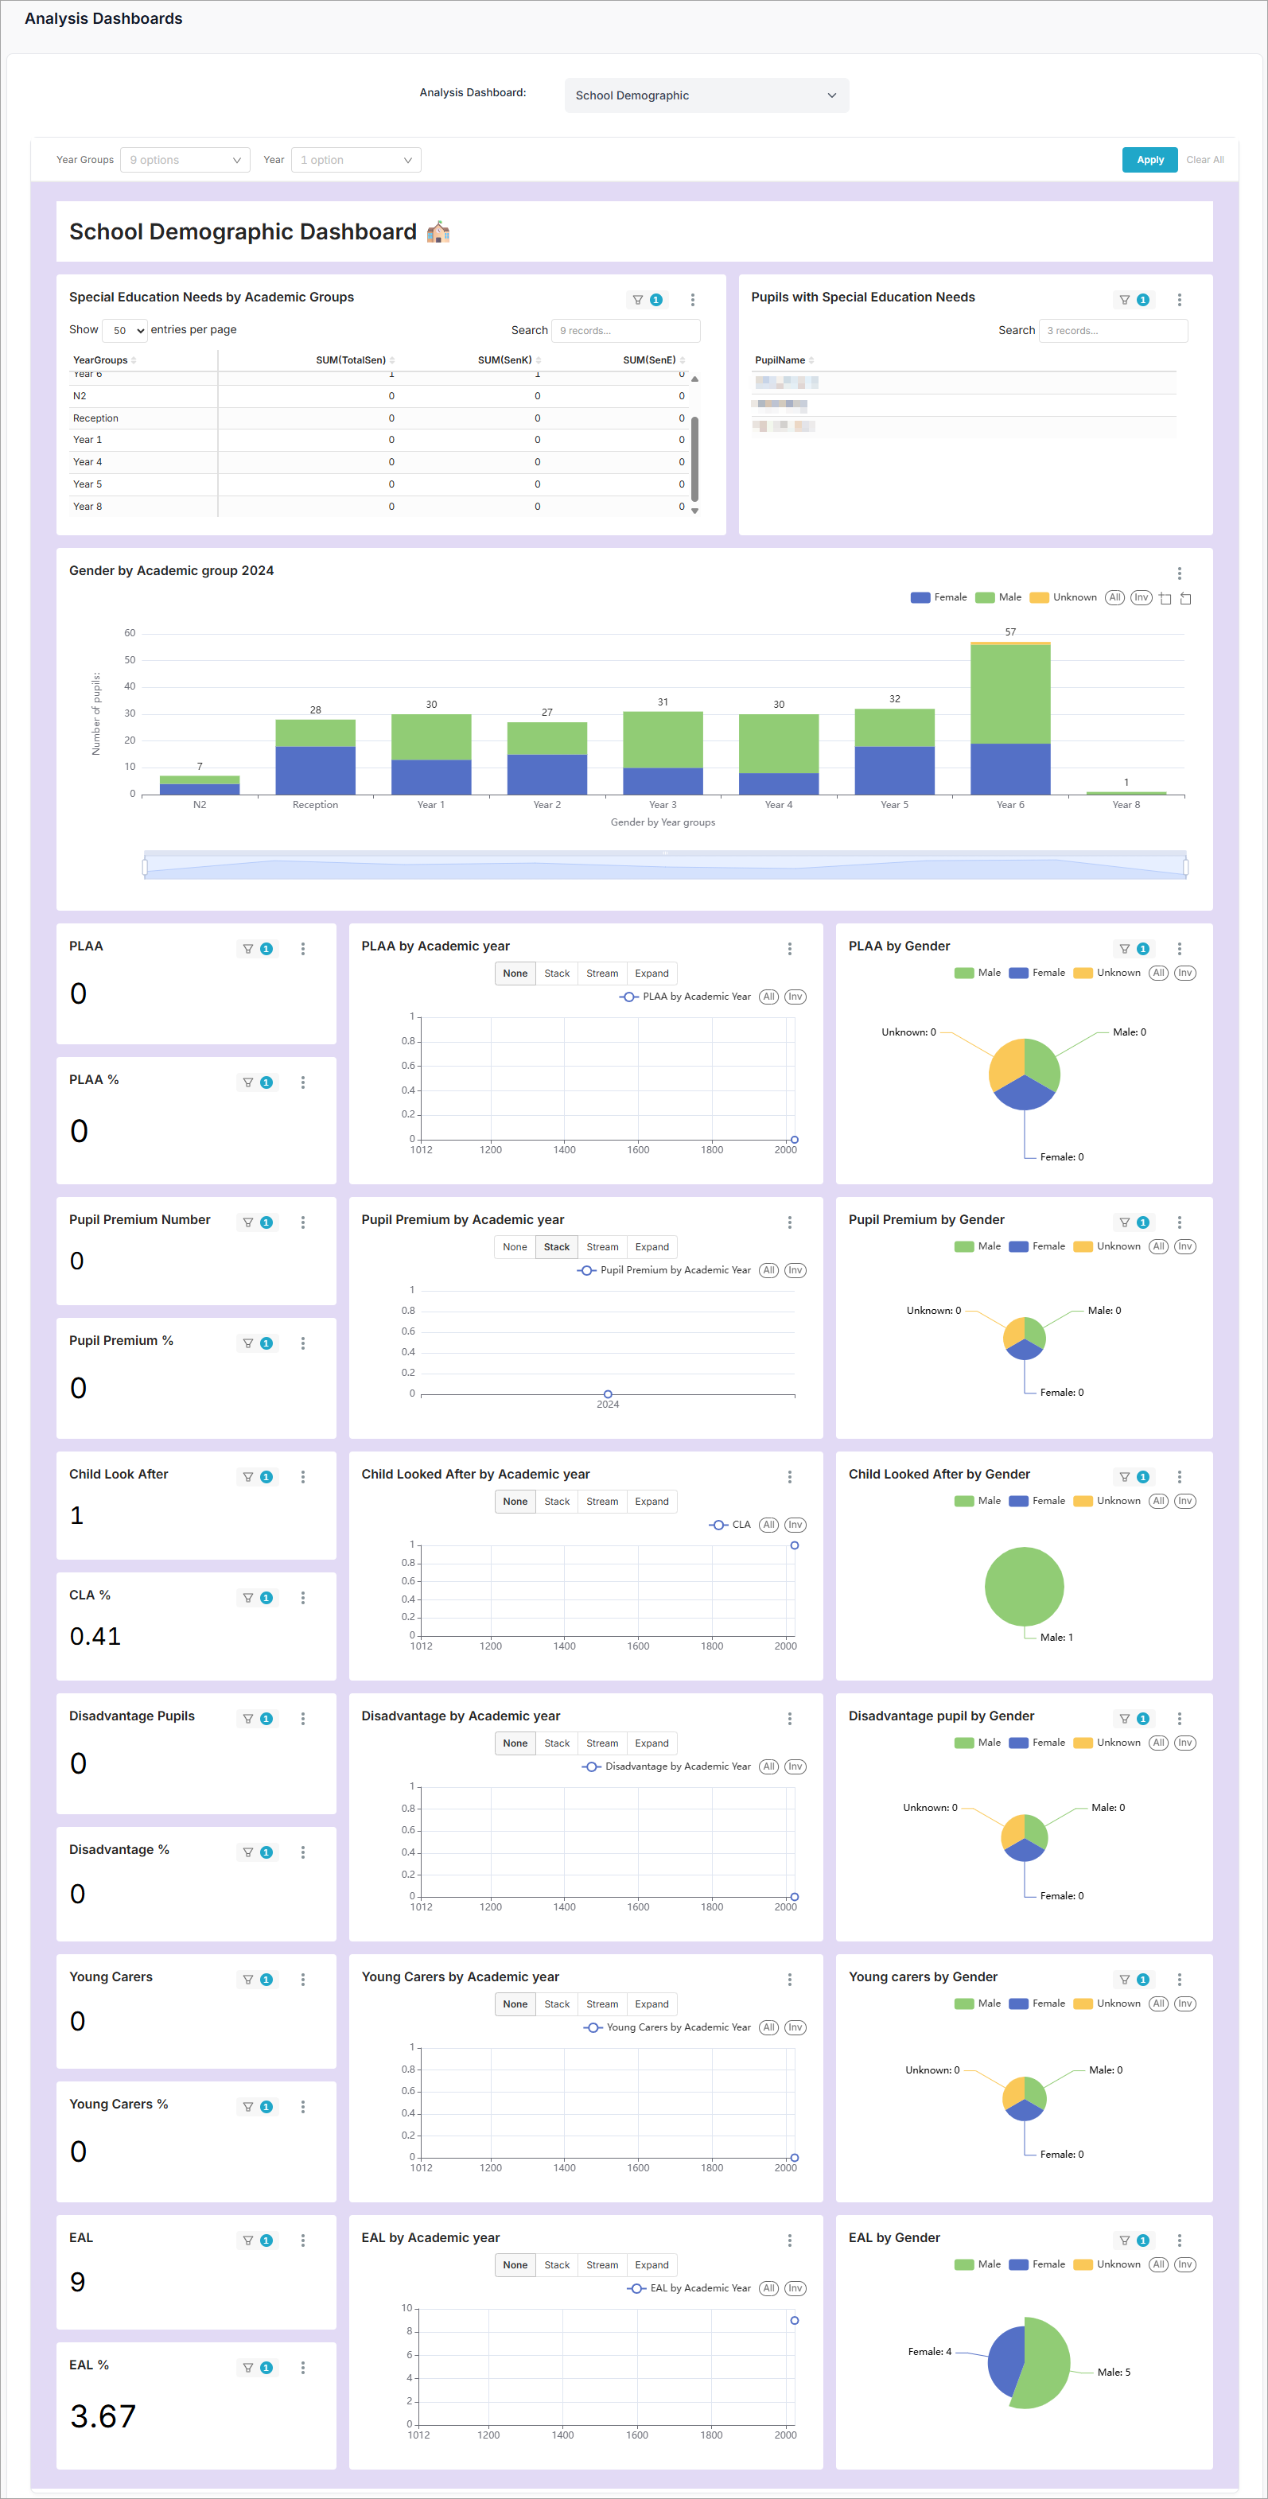Click filter icon on EAL by Gender chart
The width and height of the screenshot is (1268, 2499).
click(1125, 2240)
